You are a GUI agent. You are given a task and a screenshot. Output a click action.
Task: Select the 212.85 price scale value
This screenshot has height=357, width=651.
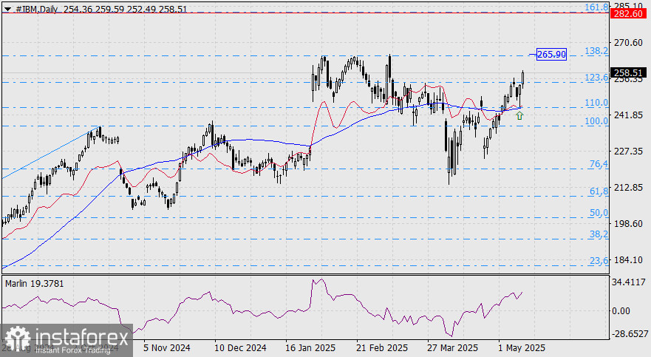coord(628,188)
